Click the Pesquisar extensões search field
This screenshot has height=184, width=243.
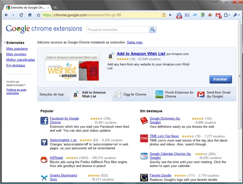(x=118, y=30)
